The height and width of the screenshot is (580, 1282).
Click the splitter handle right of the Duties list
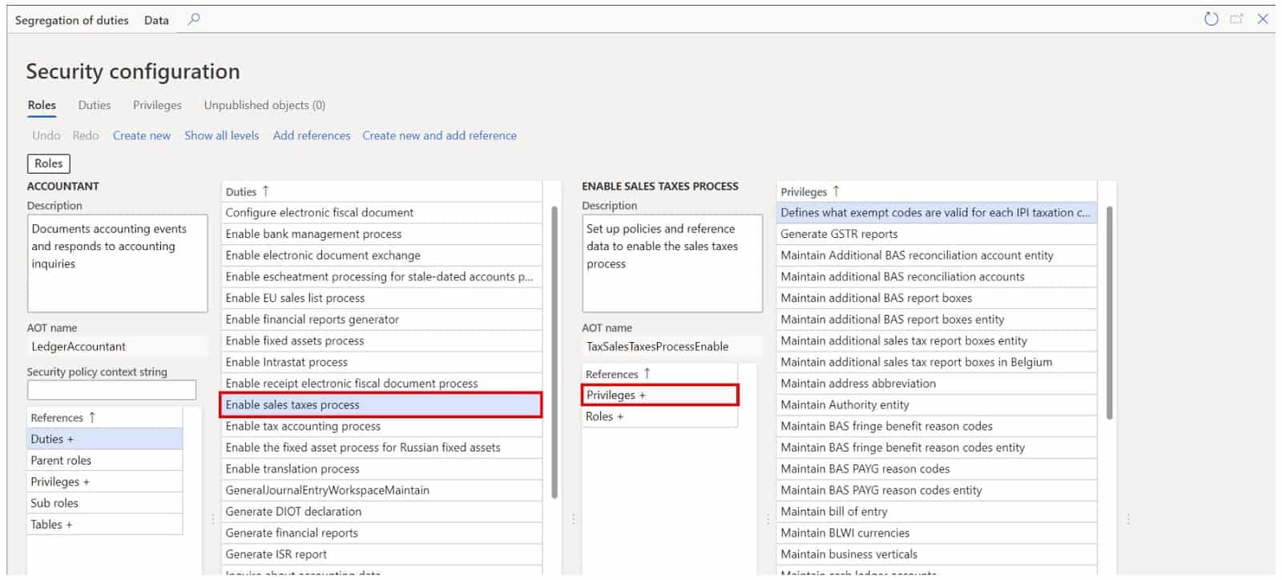[573, 519]
